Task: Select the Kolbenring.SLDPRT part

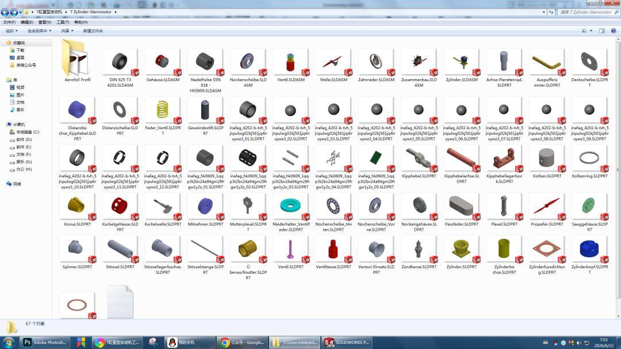Action: point(589,161)
